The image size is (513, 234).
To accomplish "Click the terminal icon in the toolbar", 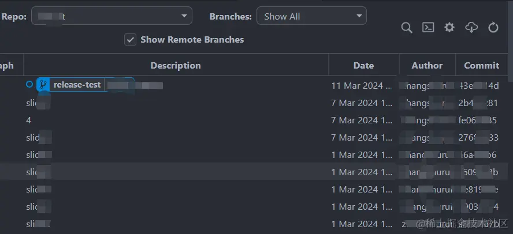I will tap(428, 28).
